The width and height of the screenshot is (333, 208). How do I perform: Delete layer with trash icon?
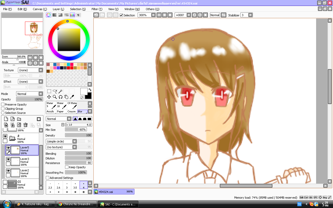point(25,125)
